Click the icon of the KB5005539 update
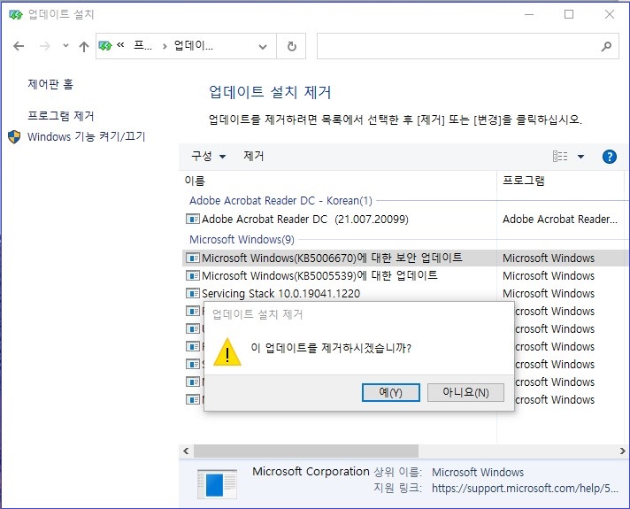The height and width of the screenshot is (509, 630). point(193,276)
